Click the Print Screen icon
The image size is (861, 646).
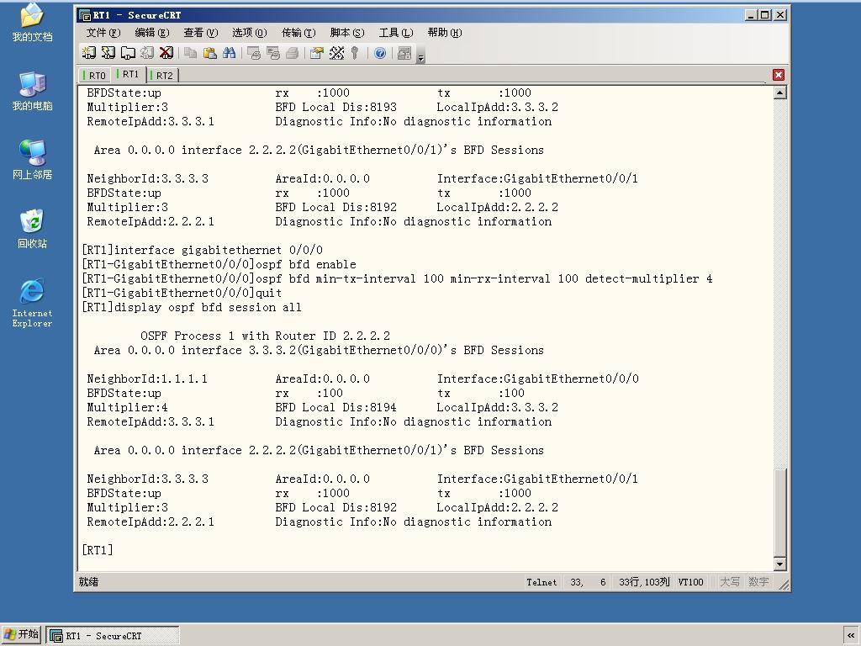point(253,53)
